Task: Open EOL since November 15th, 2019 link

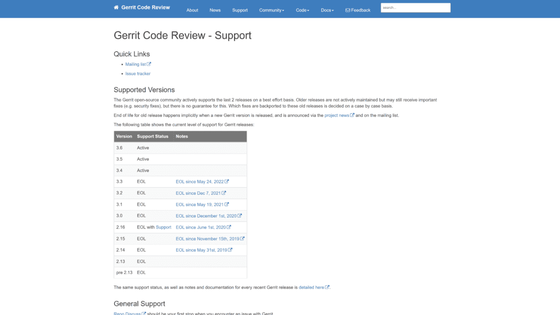Action: (x=207, y=238)
